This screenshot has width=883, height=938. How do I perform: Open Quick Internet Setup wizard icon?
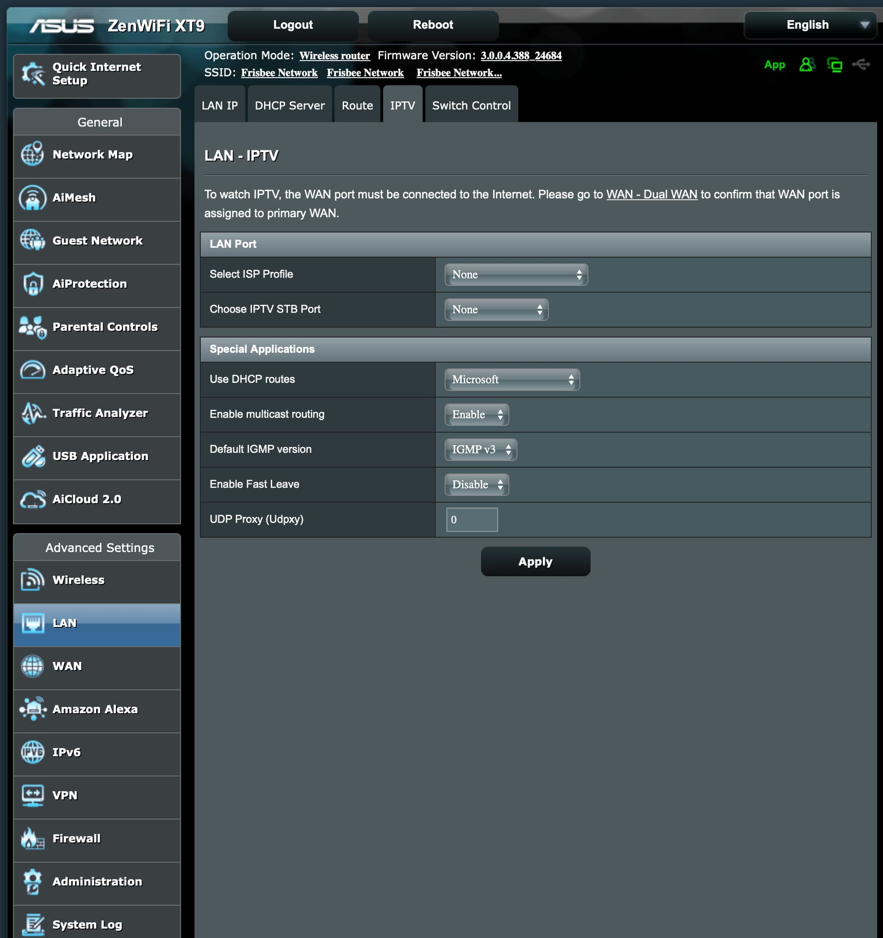pyautogui.click(x=33, y=74)
